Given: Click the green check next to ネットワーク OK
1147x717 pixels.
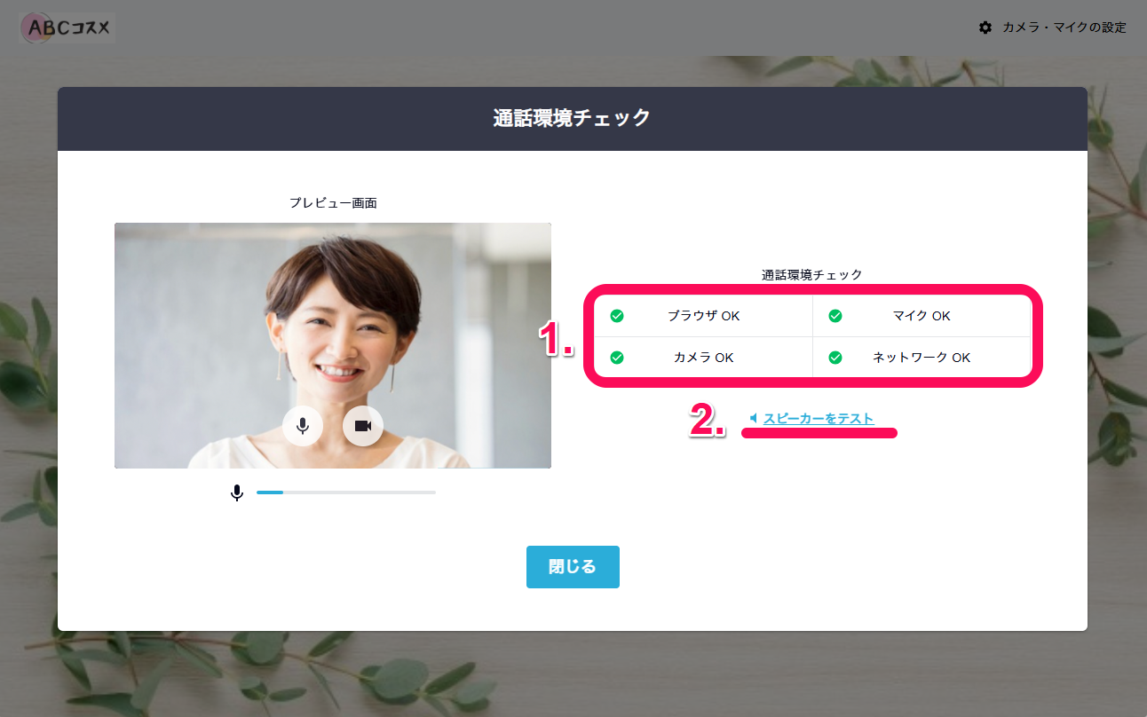Looking at the screenshot, I should coord(835,358).
